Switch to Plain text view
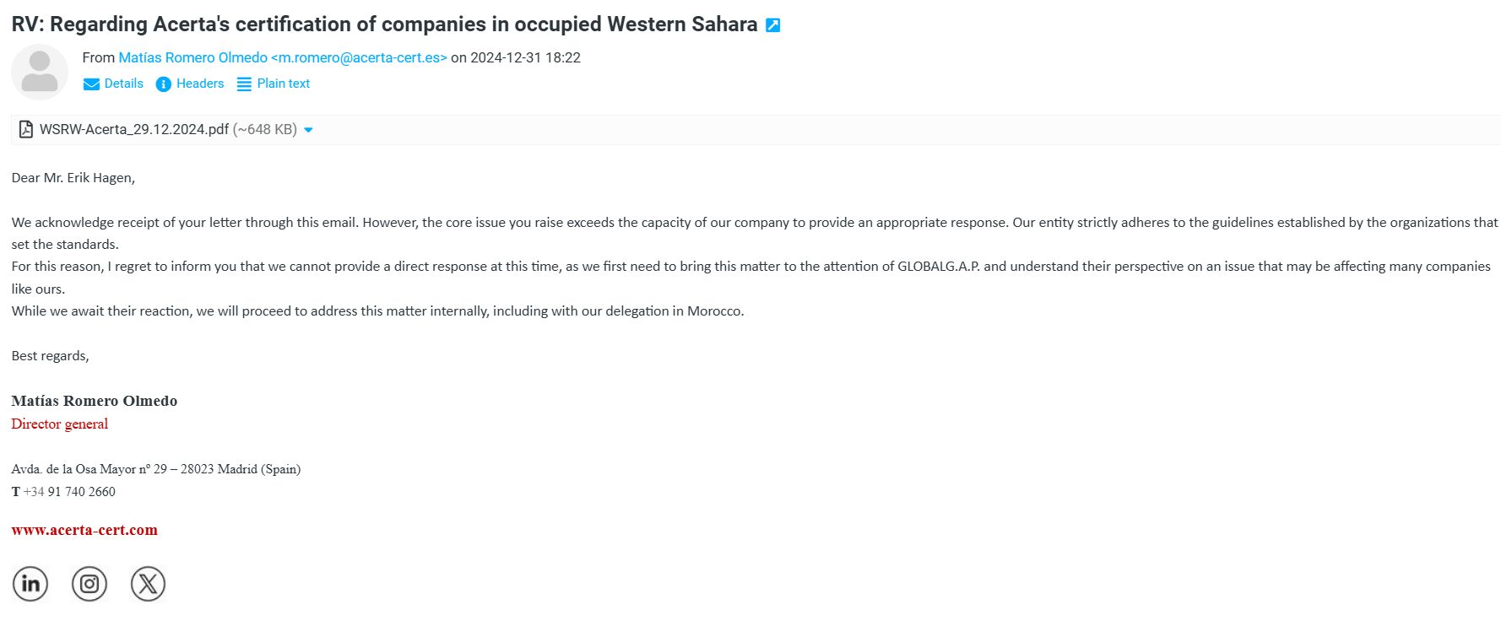The image size is (1501, 621). click(x=284, y=84)
